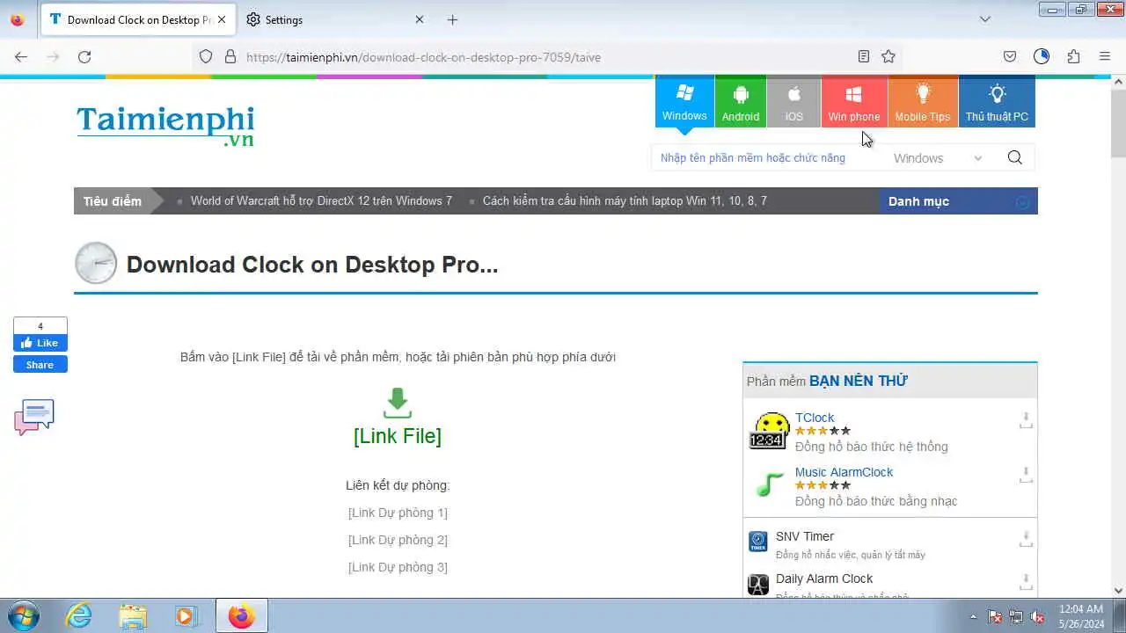The image size is (1126, 633).
Task: Open the Win phone category tab
Action: tap(853, 102)
